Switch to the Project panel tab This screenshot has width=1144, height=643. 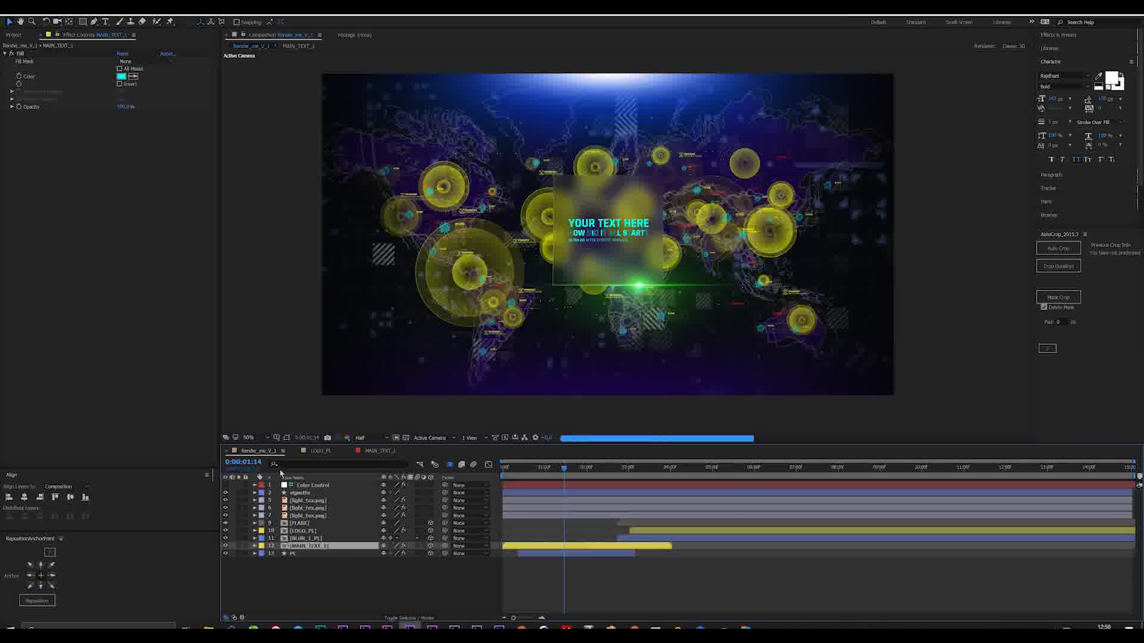point(13,35)
